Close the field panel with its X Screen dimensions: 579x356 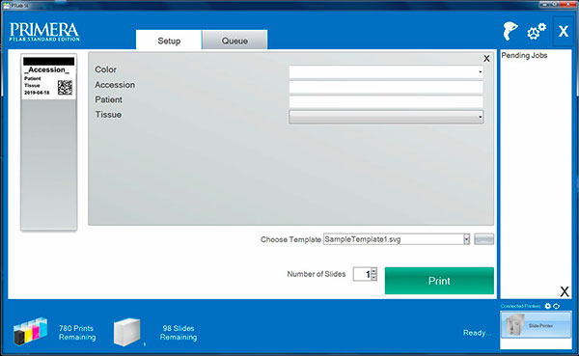click(486, 58)
